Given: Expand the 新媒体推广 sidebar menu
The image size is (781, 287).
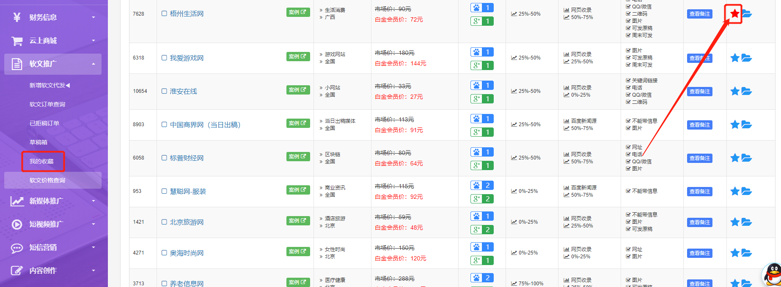Looking at the screenshot, I should 53,201.
